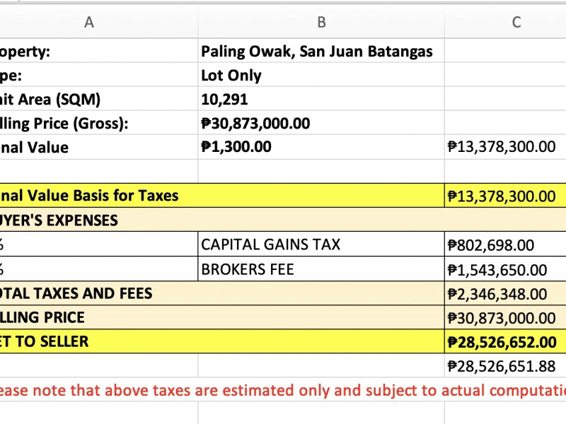Image resolution: width=566 pixels, height=424 pixels.
Task: Select the 'BUYER'S EXPENSES' header row cell
Action: coord(59,220)
